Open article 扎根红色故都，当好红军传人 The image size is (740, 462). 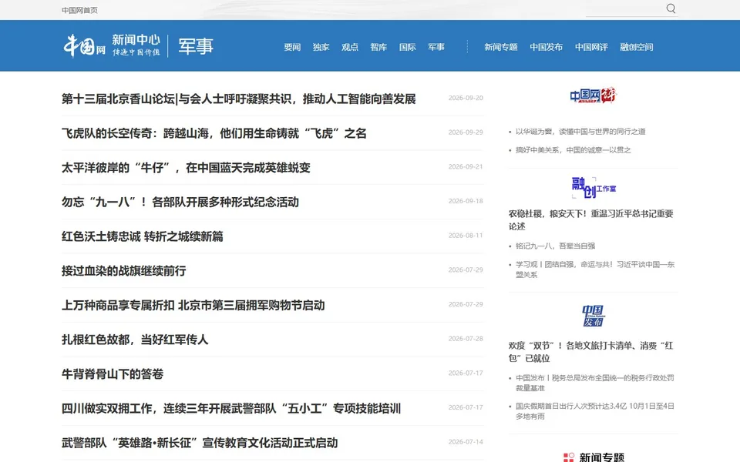point(135,340)
